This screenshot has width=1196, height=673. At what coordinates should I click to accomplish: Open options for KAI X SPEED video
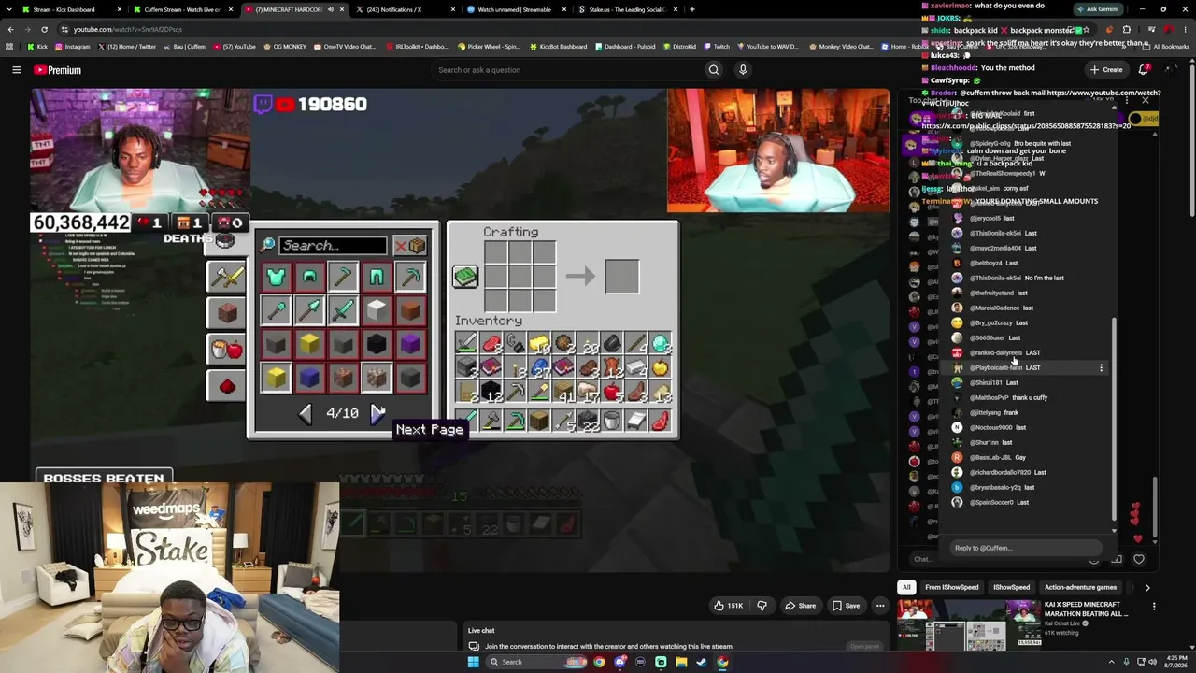pyautogui.click(x=1154, y=607)
